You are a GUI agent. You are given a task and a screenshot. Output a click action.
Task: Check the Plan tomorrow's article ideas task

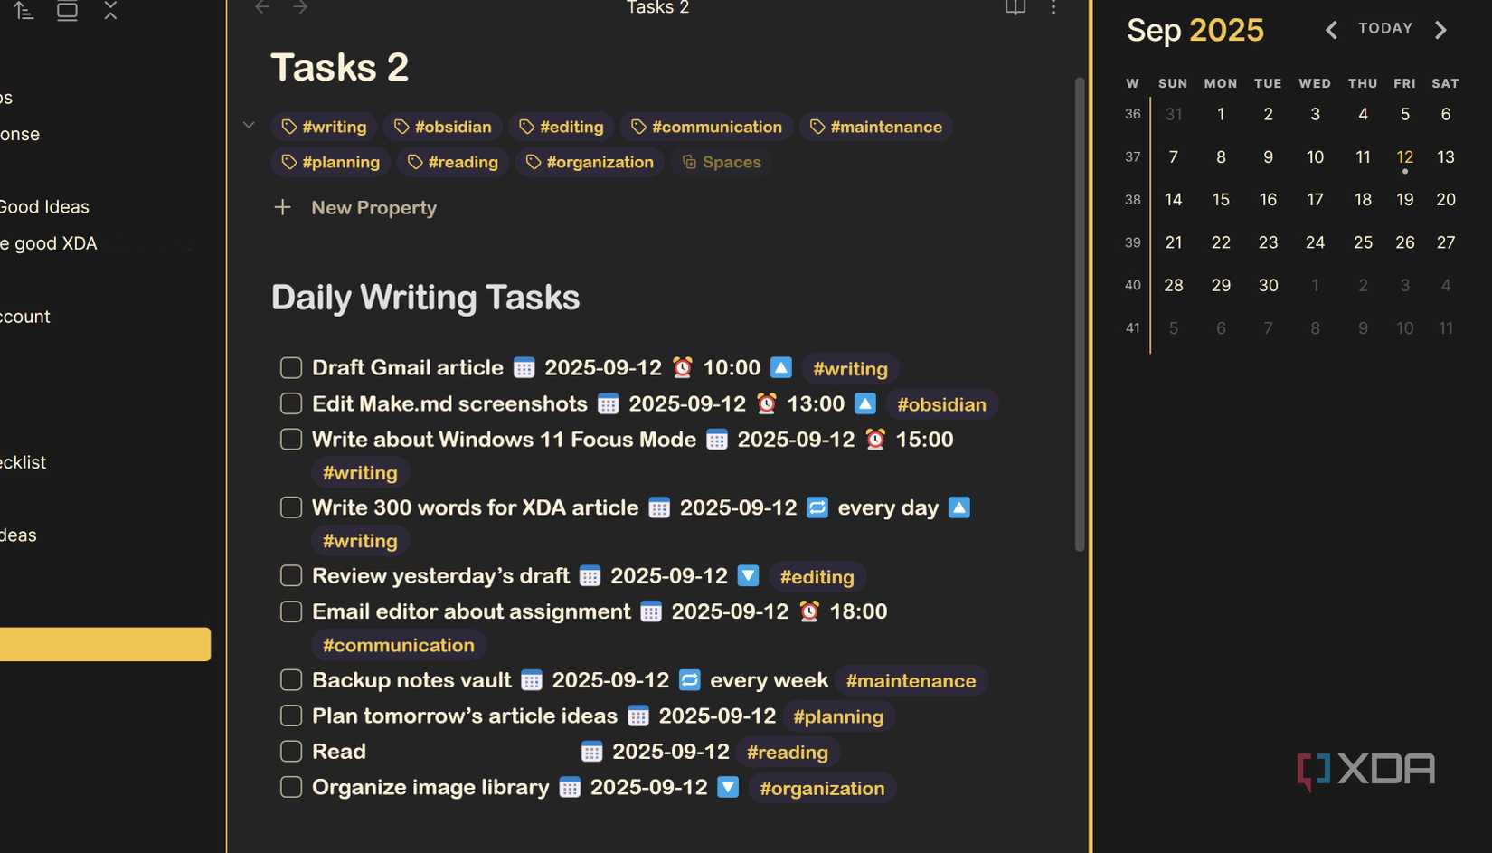tap(291, 716)
